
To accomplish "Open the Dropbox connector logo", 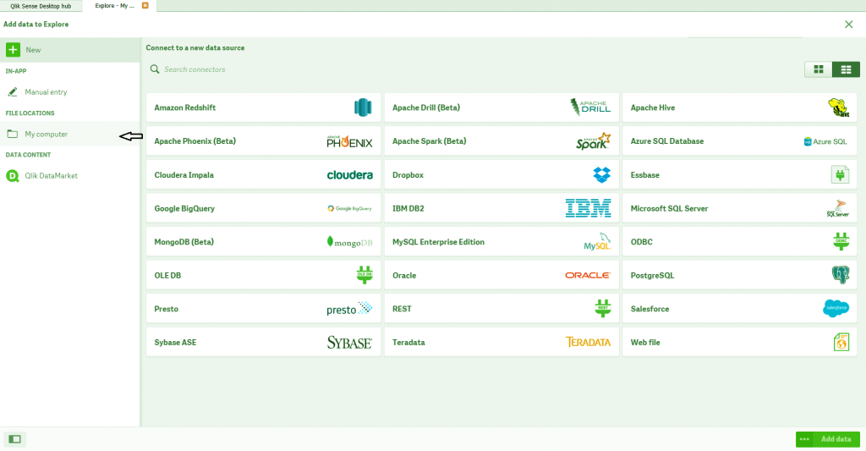I will 601,174.
